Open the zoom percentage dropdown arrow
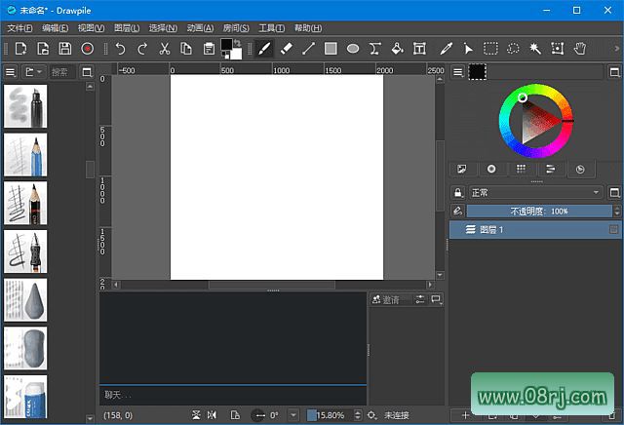Image resolution: width=624 pixels, height=425 pixels. point(293,415)
